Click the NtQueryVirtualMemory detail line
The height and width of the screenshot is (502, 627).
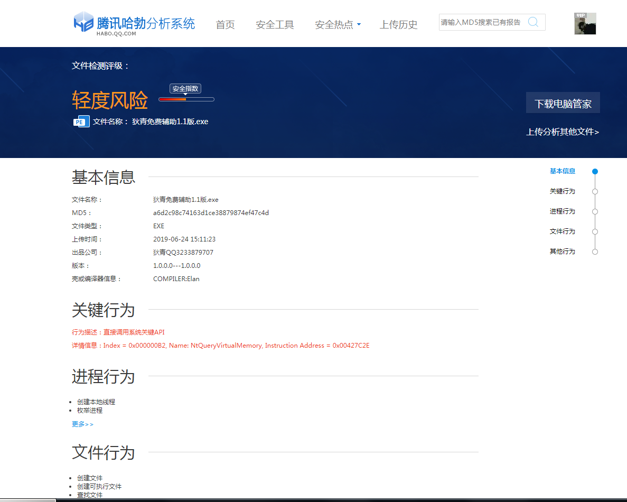[x=220, y=345]
